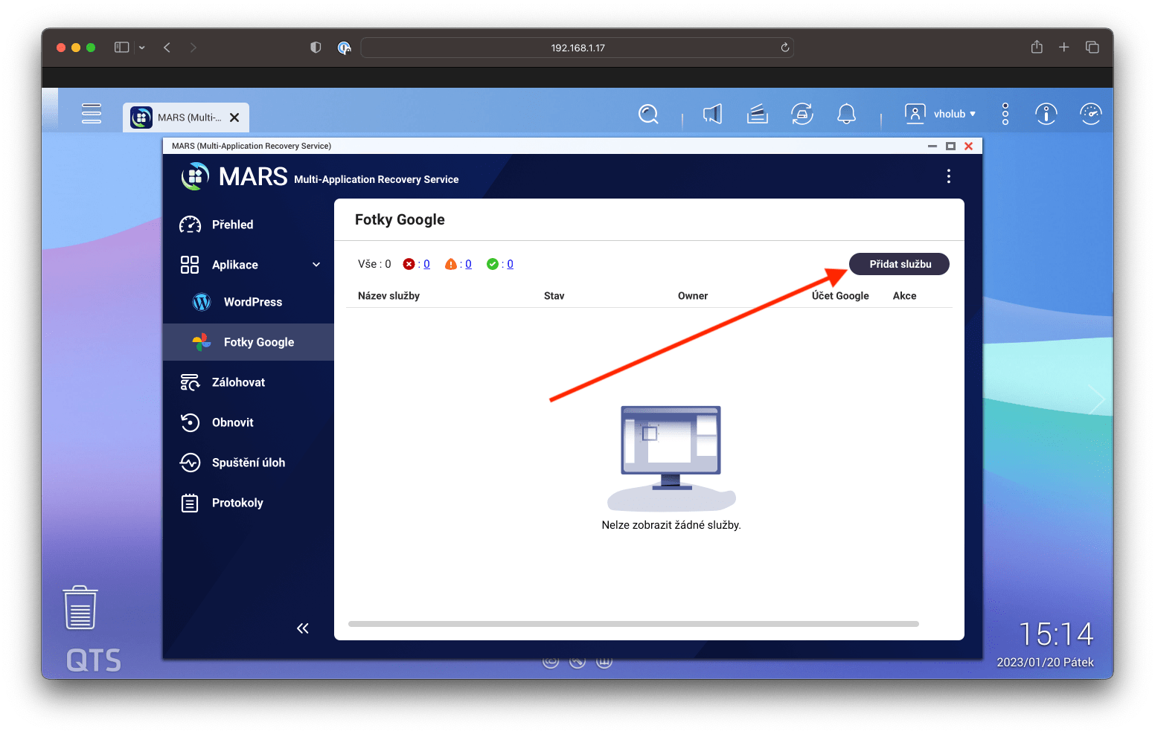Click the Safari privacy shield icon
Viewport: 1155px width, 734px height.
316,48
